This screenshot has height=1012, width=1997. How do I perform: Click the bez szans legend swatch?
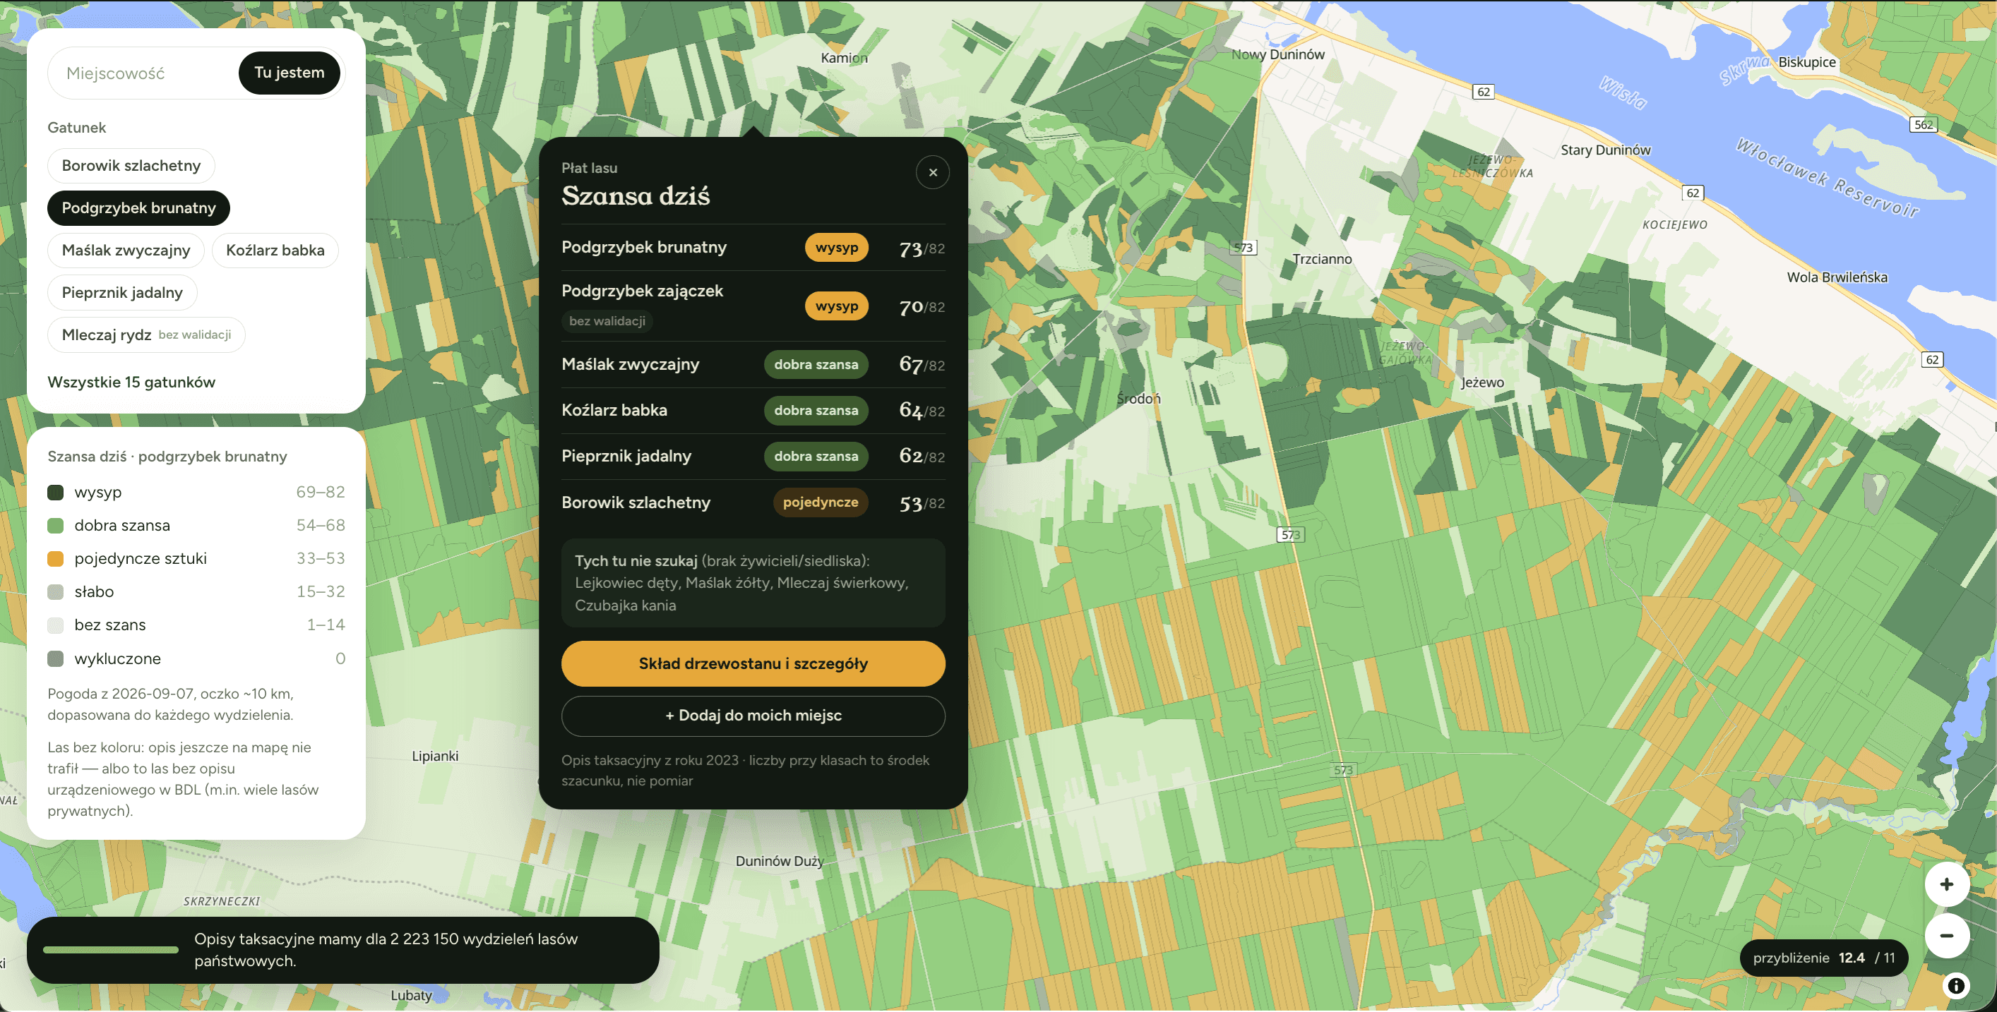pos(56,625)
